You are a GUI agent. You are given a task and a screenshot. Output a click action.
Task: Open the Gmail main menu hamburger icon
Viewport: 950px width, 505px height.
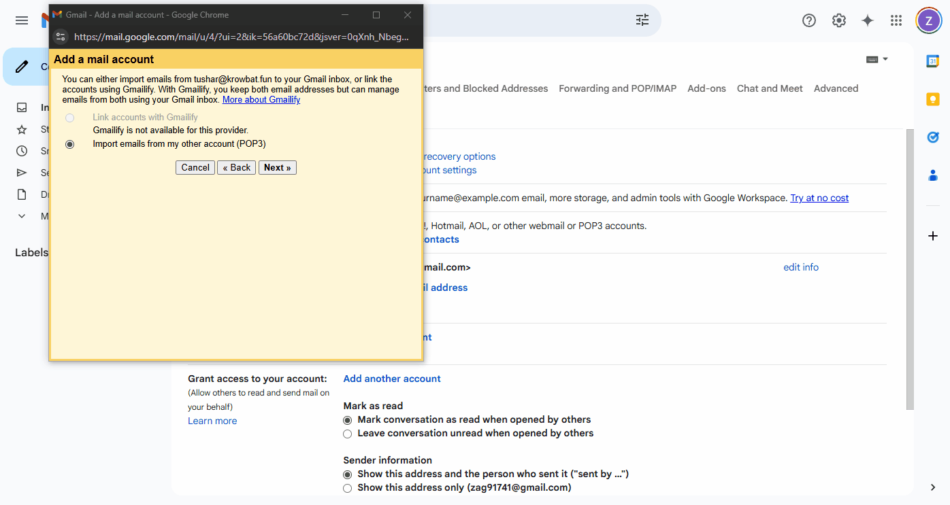22,20
